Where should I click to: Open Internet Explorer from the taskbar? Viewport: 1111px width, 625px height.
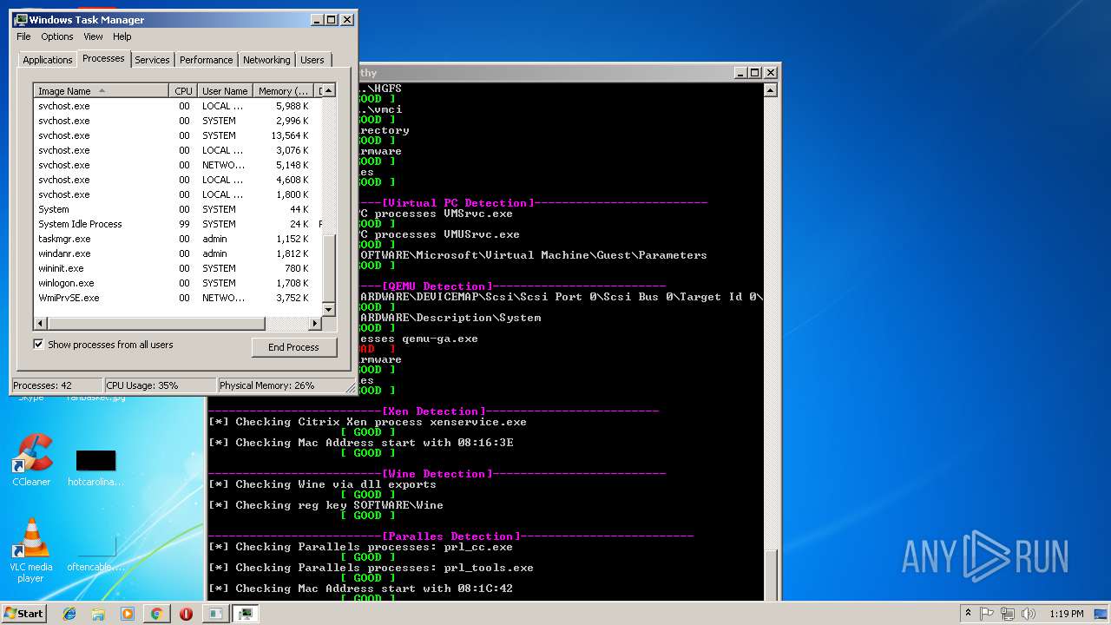click(70, 614)
